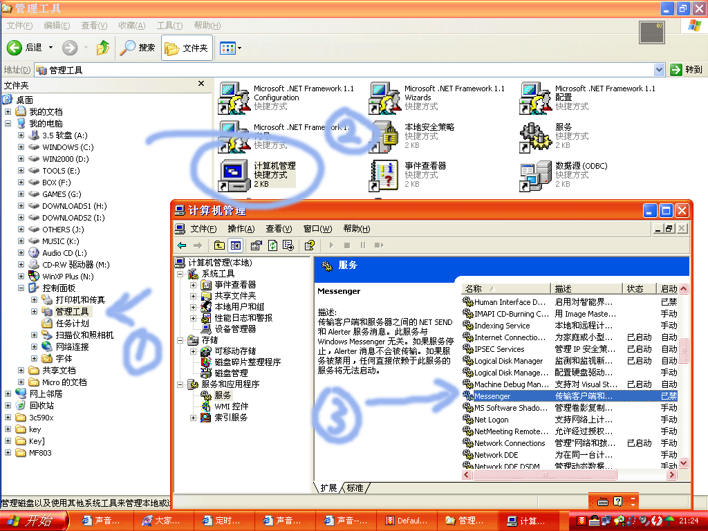
Task: Expand the WINDOWS (C:) drive node
Action: pyautogui.click(x=21, y=147)
